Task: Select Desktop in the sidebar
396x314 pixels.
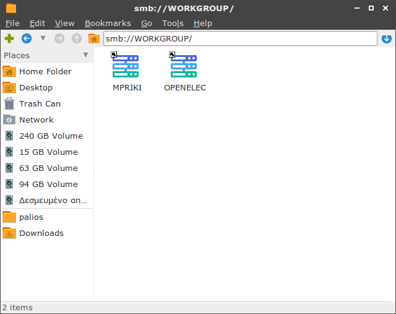Action: 47,88
